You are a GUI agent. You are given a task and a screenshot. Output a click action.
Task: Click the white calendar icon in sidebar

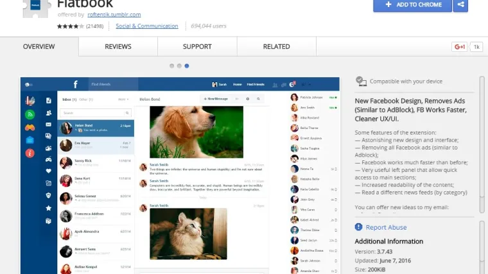click(49, 183)
